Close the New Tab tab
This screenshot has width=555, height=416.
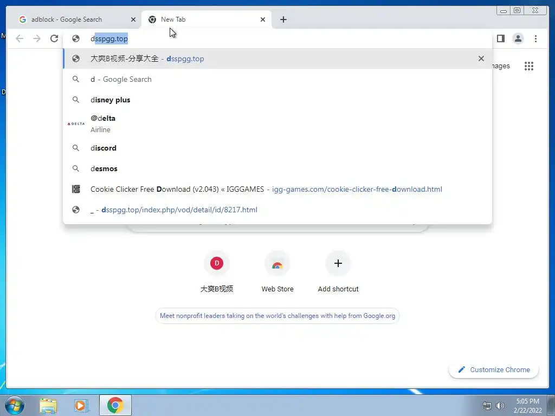[263, 19]
